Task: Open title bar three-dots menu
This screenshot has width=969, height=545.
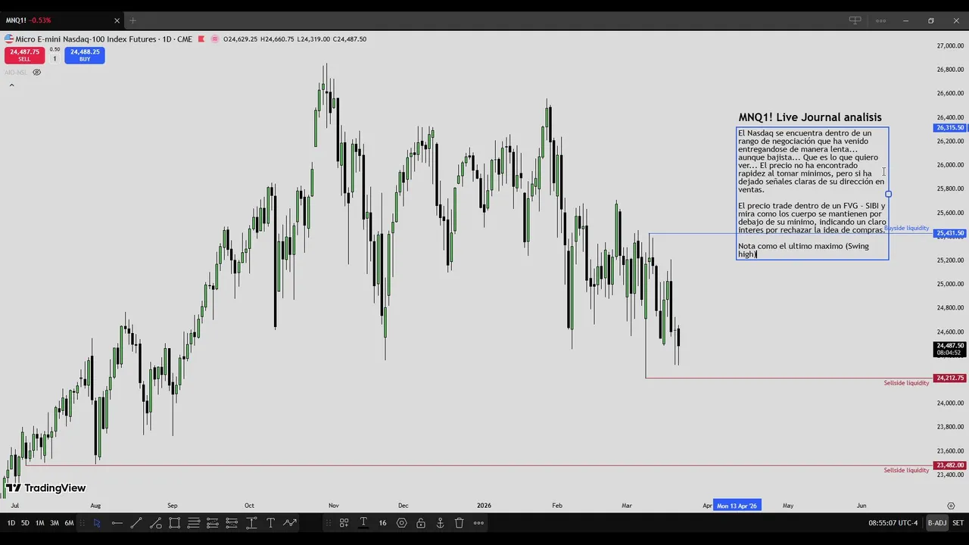Action: tap(881, 20)
